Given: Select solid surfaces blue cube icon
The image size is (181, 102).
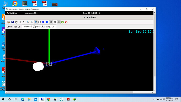Looking at the screenshot, I should pos(47,22).
